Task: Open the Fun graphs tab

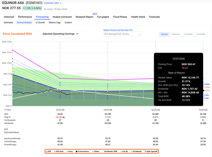Action: (x=103, y=17)
